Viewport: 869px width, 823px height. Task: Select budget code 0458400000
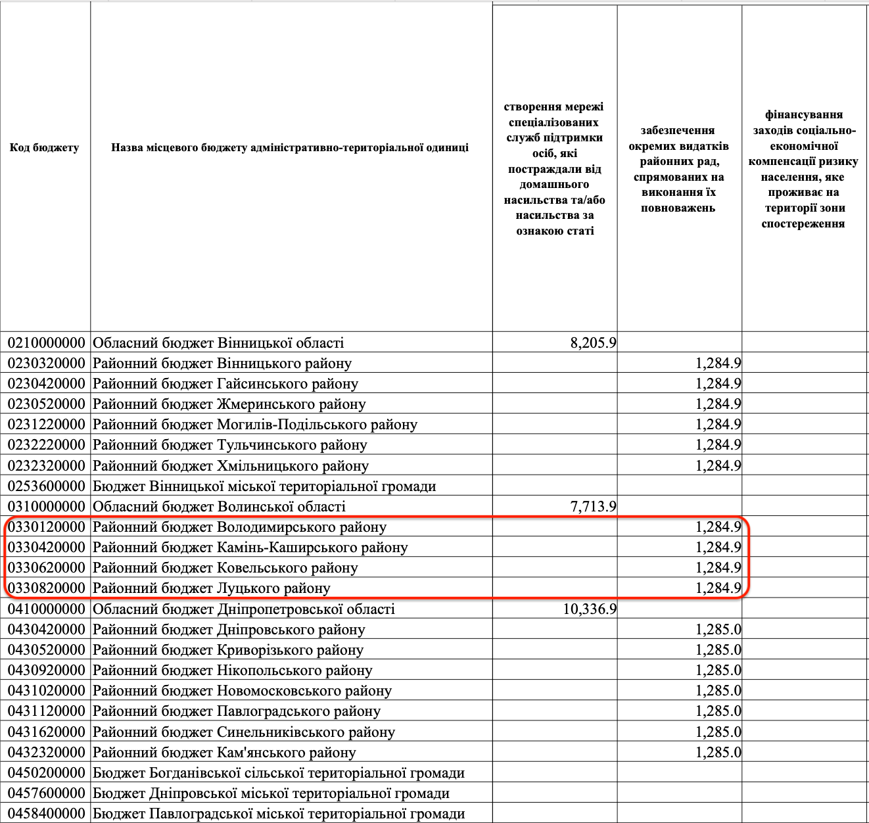point(46,814)
